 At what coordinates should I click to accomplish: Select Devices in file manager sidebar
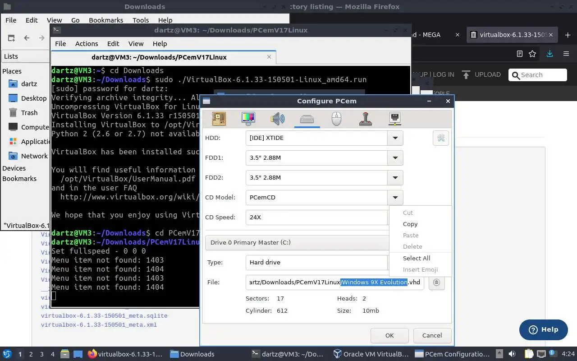pyautogui.click(x=14, y=168)
